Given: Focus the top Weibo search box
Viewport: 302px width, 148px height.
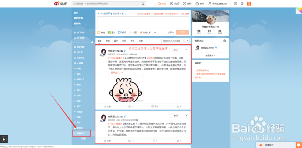Looking at the screenshot, I should [109, 4].
